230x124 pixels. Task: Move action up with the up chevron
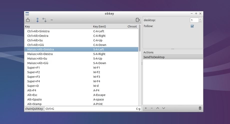point(157,108)
